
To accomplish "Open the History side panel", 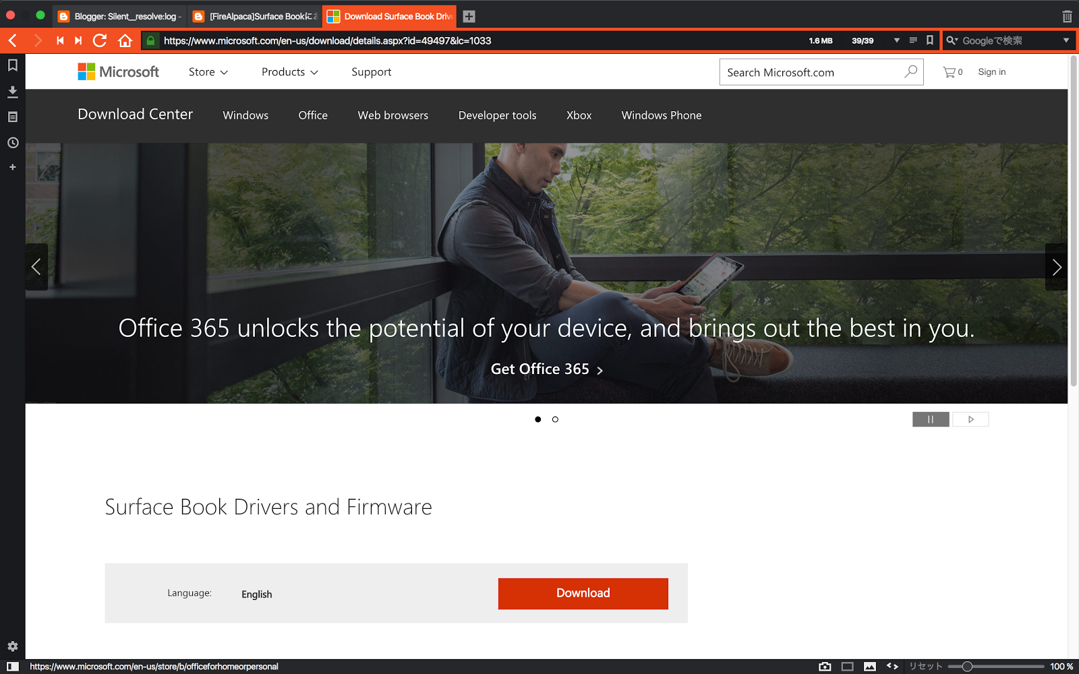I will (x=12, y=143).
